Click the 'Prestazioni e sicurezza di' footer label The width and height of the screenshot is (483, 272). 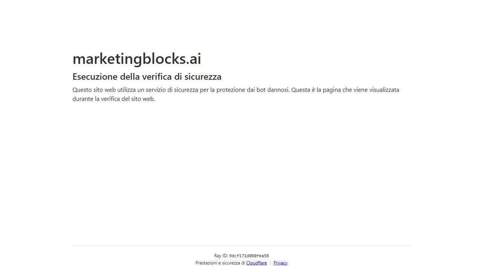[x=220, y=263]
